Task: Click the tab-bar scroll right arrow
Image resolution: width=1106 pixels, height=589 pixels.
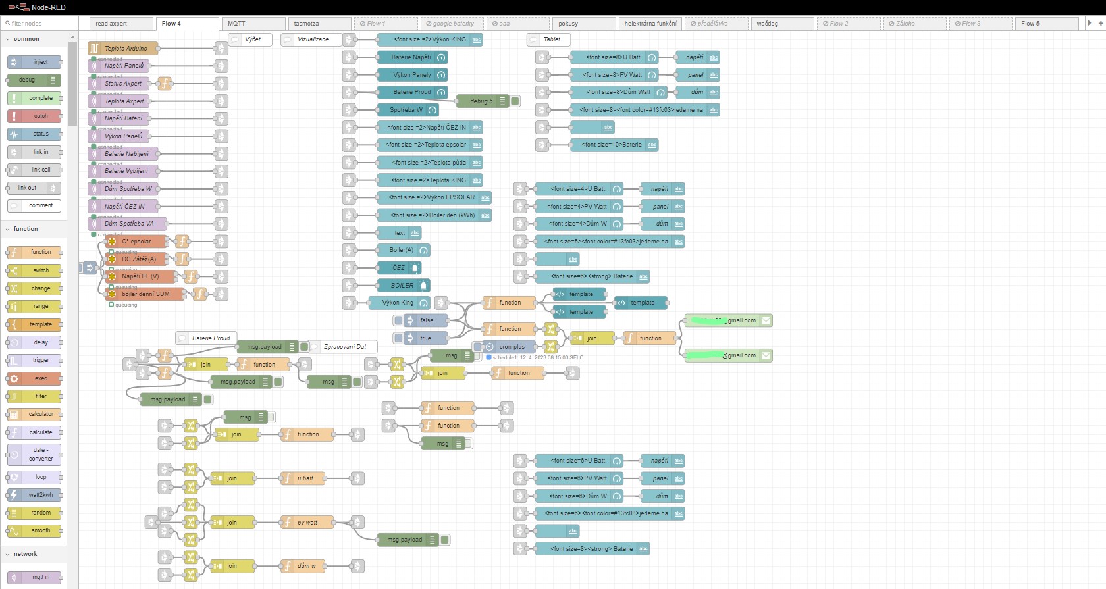Action: pos(1090,23)
